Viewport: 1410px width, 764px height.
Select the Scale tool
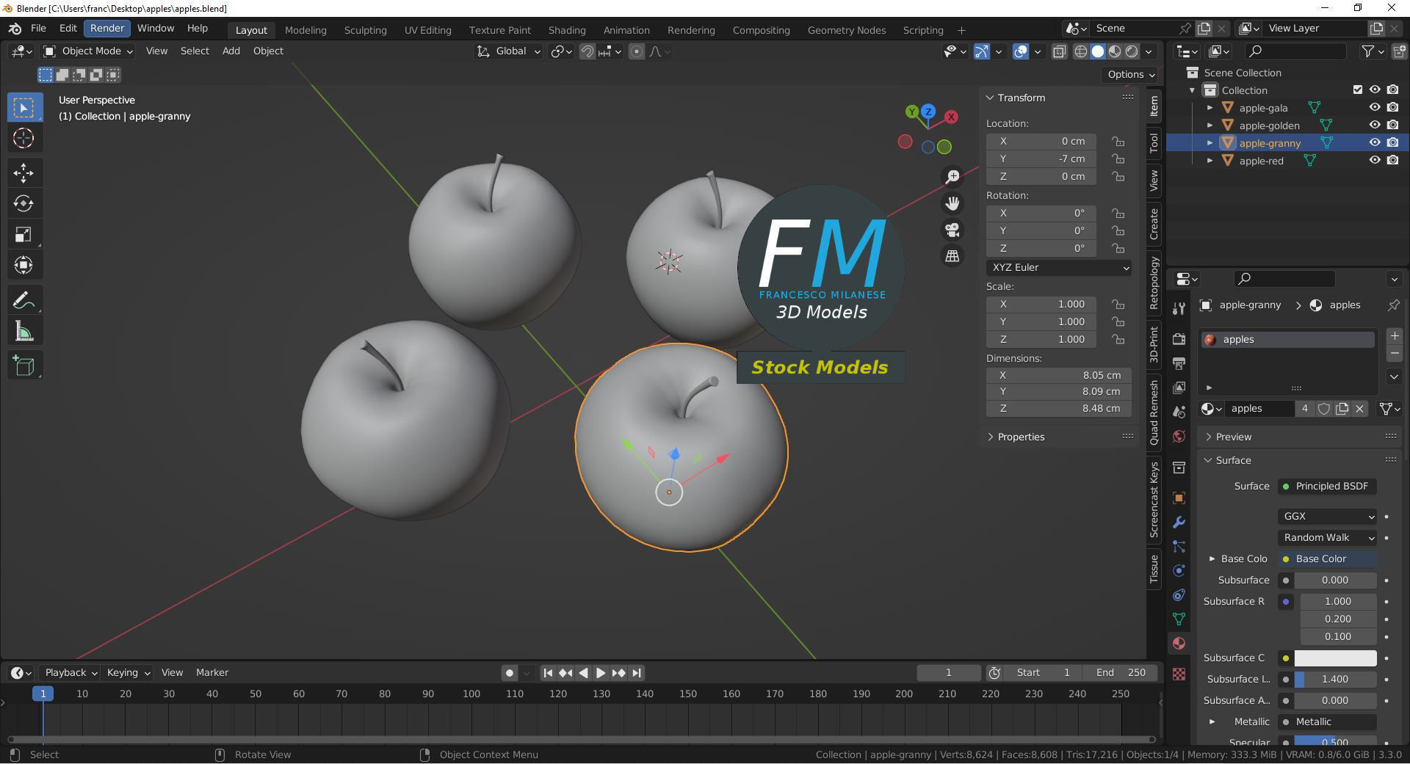coord(24,234)
